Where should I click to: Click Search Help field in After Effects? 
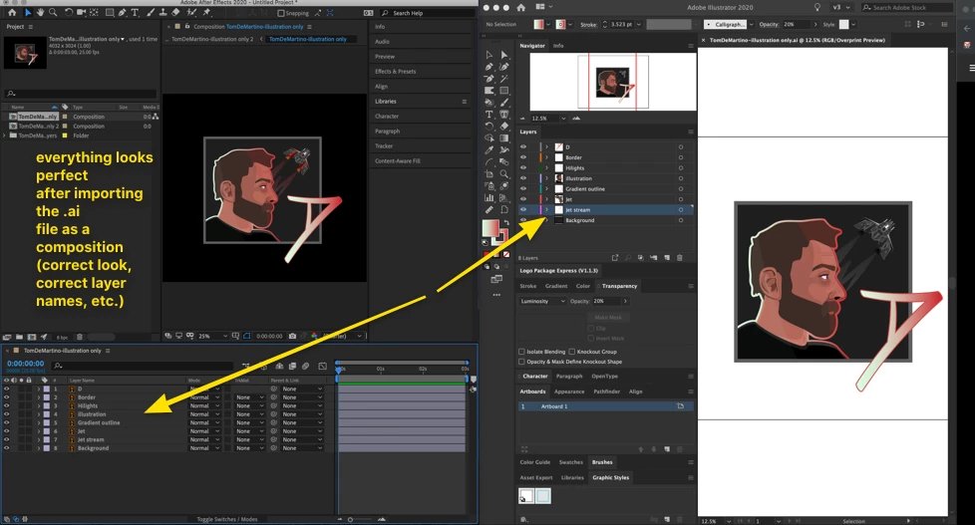428,13
